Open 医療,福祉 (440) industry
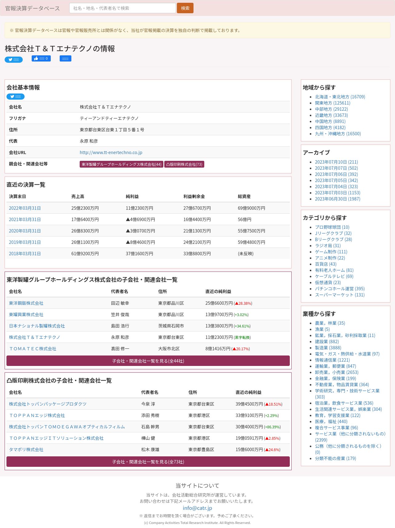 point(331,422)
